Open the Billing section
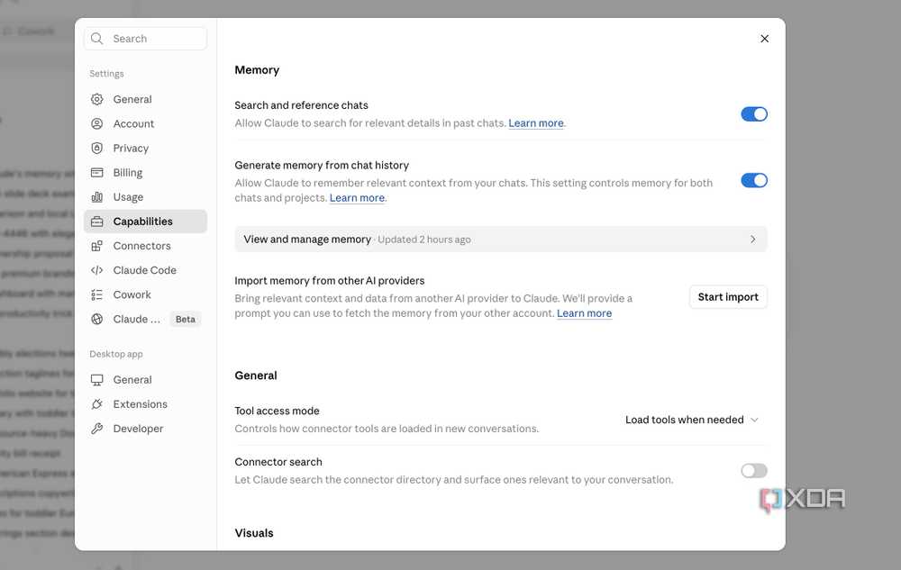This screenshot has height=570, width=901. (x=145, y=172)
